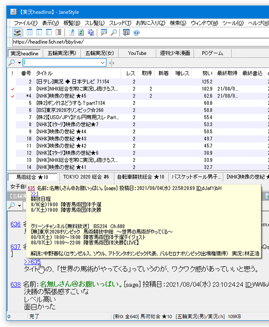Switch to TOKYO 2020 総合 #6 thread tab
Screen dimensions: 269x327
pos(86,177)
